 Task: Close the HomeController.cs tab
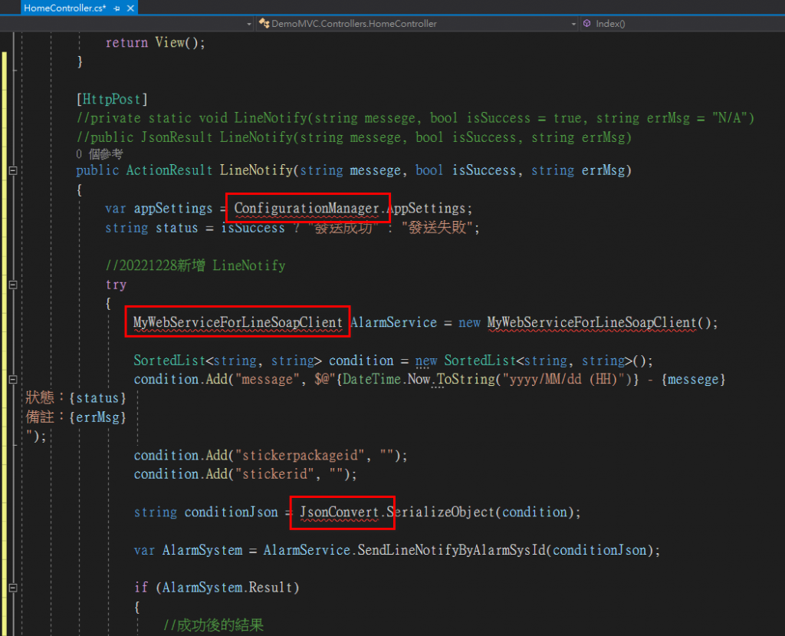tap(130, 8)
